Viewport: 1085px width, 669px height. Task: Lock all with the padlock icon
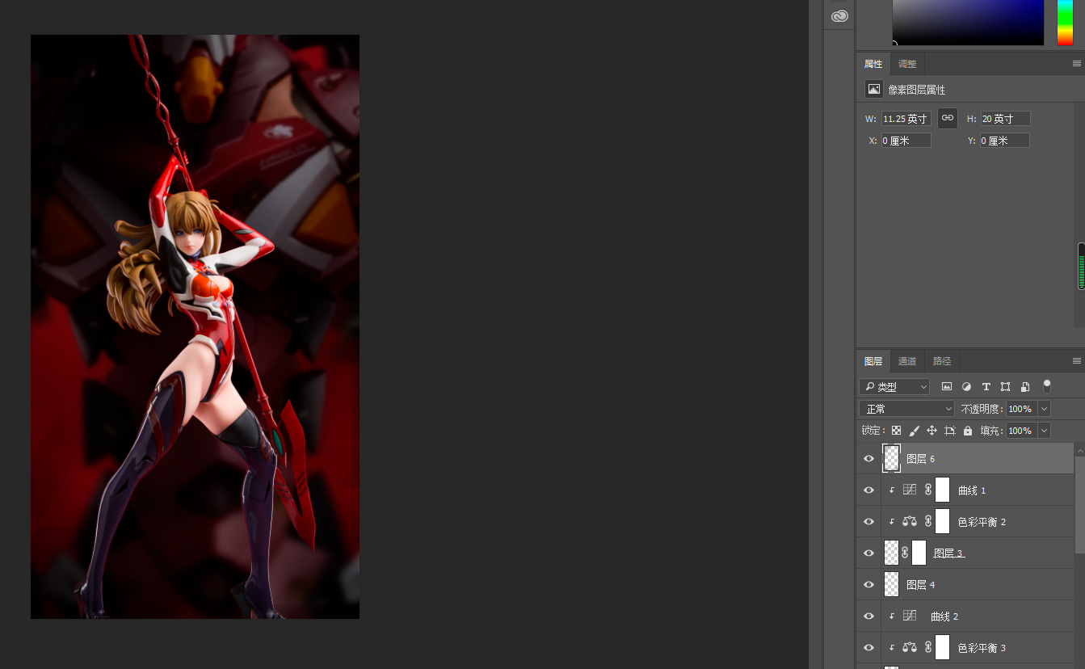tap(968, 431)
